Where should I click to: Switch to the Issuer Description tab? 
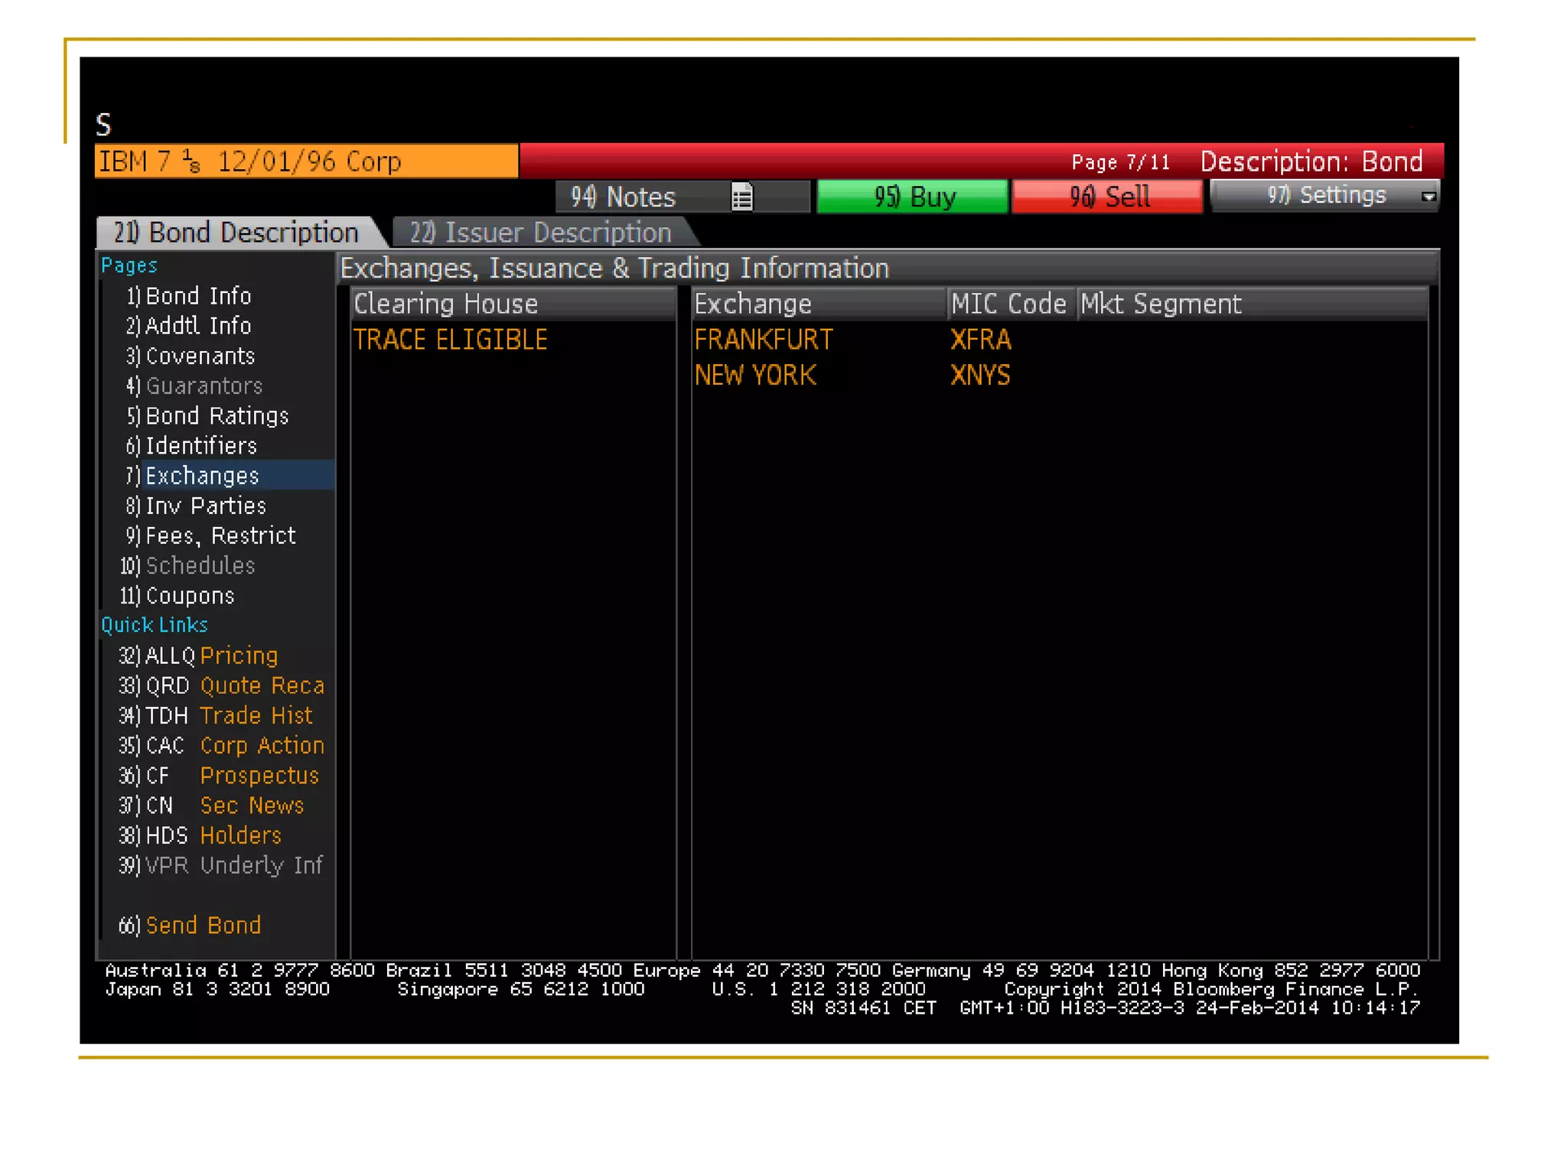click(x=540, y=233)
